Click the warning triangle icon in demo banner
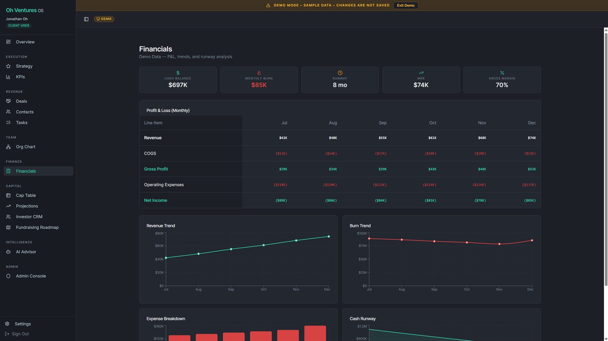The height and width of the screenshot is (341, 608). [x=268, y=5]
